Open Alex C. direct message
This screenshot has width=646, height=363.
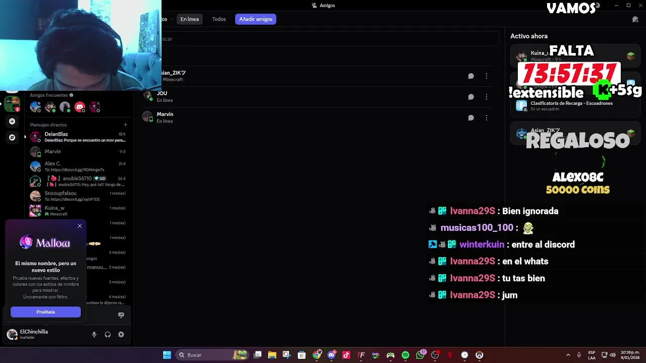tap(78, 166)
